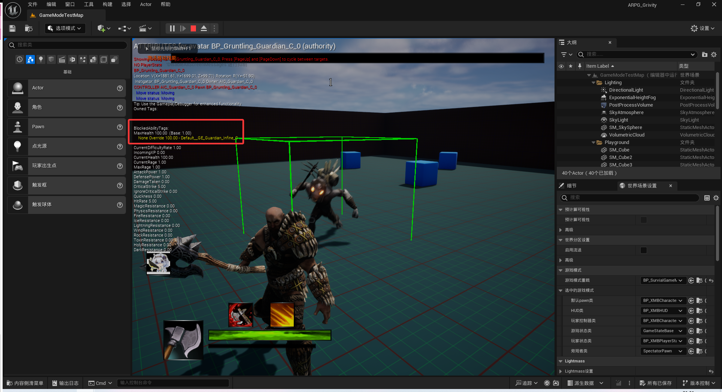This screenshot has height=392, width=722.
Task: Open the 选项模式 mode dropdown
Action: tap(65, 28)
